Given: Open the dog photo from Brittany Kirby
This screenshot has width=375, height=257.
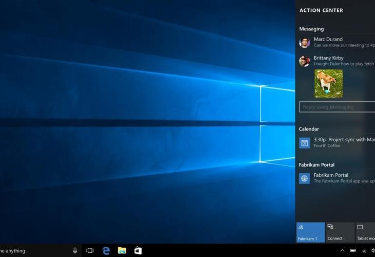Looking at the screenshot, I should [328, 83].
